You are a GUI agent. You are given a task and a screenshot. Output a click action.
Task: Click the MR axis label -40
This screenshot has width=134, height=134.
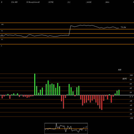point(131,105)
